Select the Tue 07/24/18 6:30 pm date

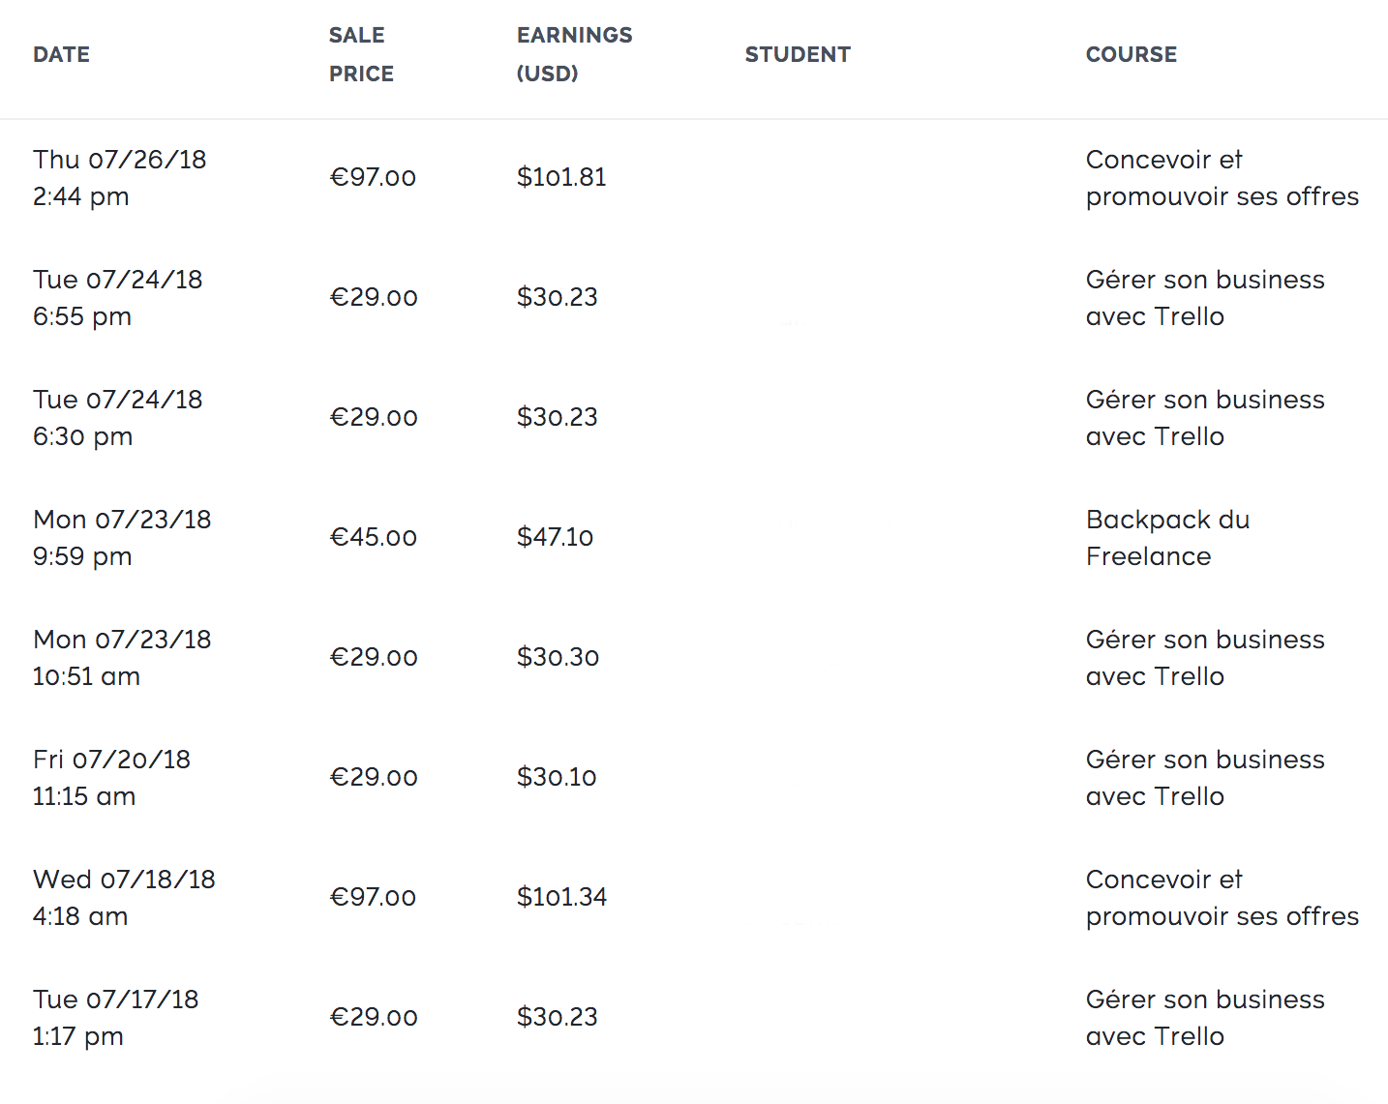pos(118,418)
